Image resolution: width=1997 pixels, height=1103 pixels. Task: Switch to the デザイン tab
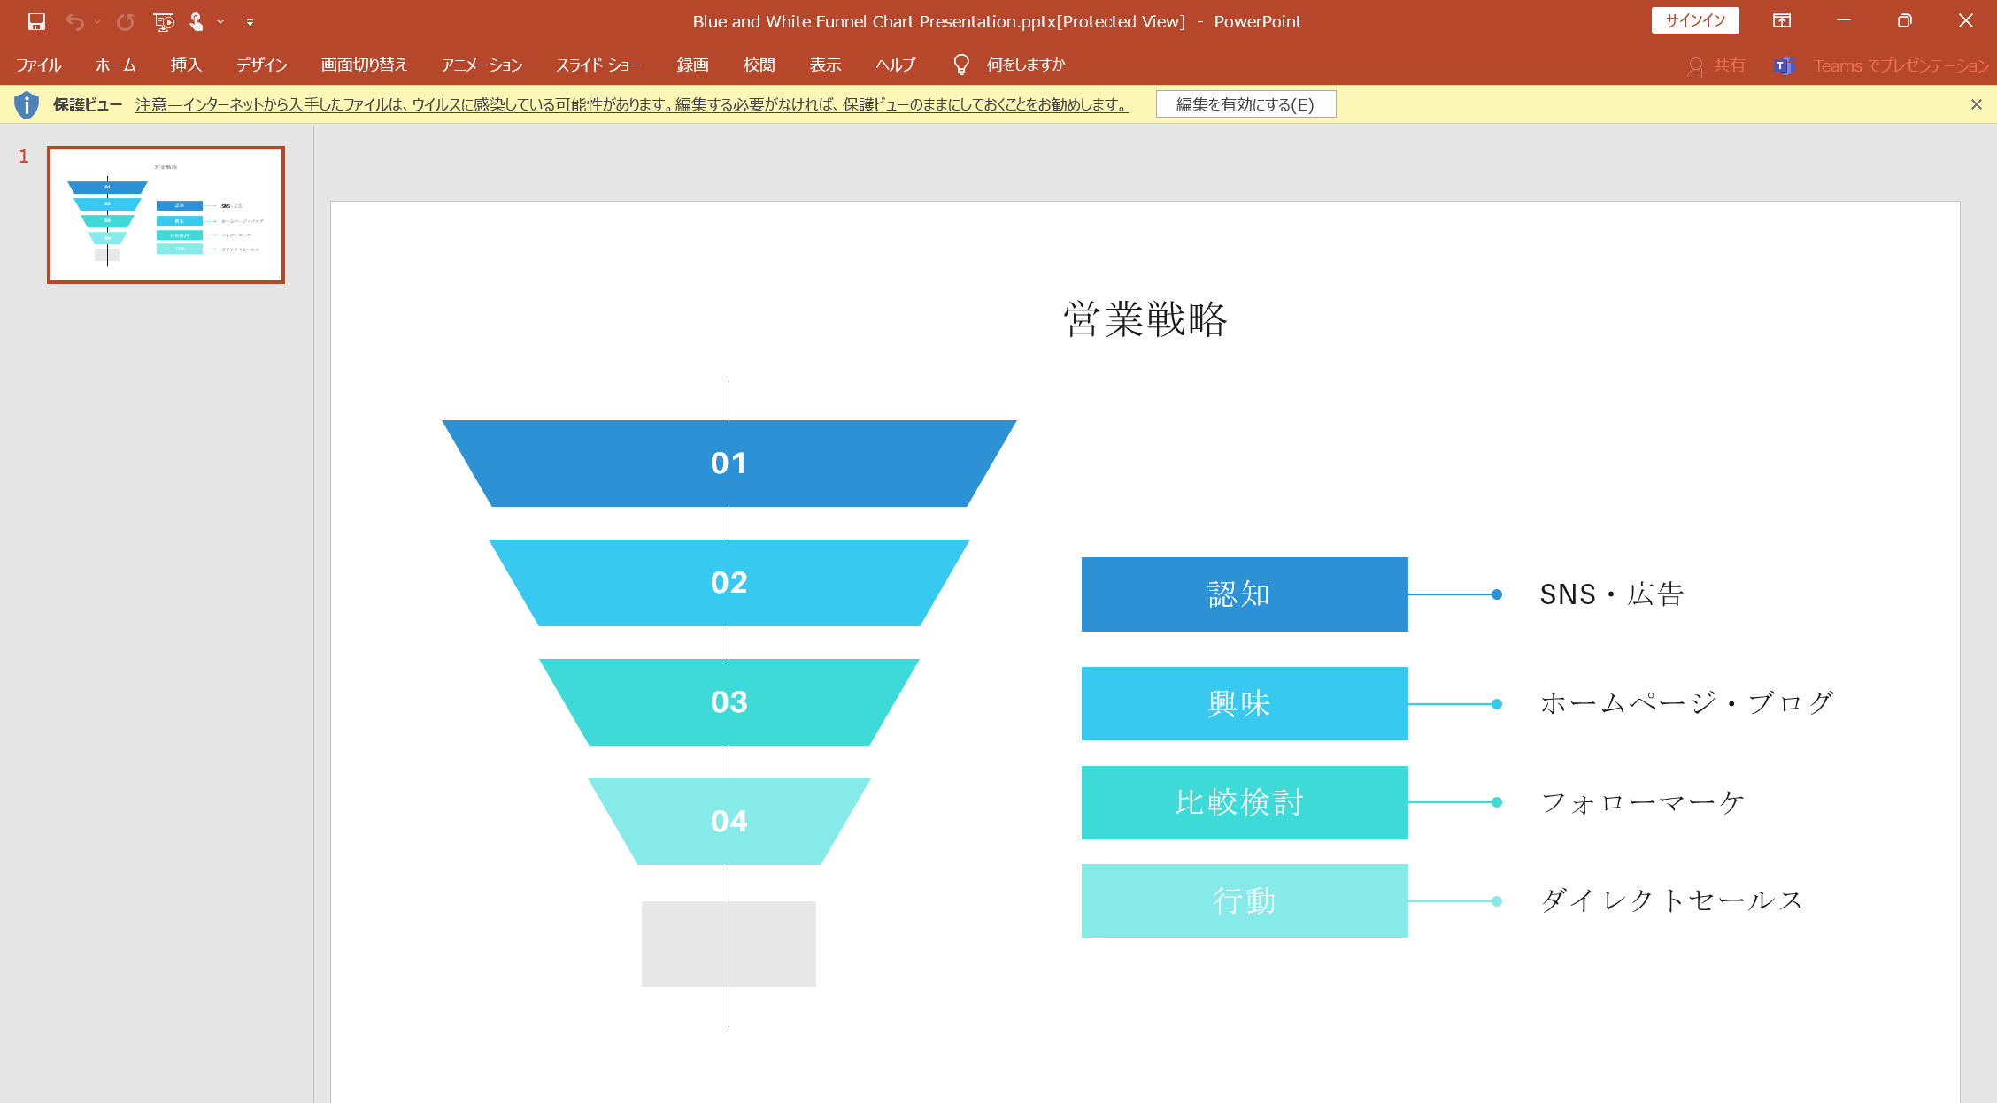coord(261,65)
